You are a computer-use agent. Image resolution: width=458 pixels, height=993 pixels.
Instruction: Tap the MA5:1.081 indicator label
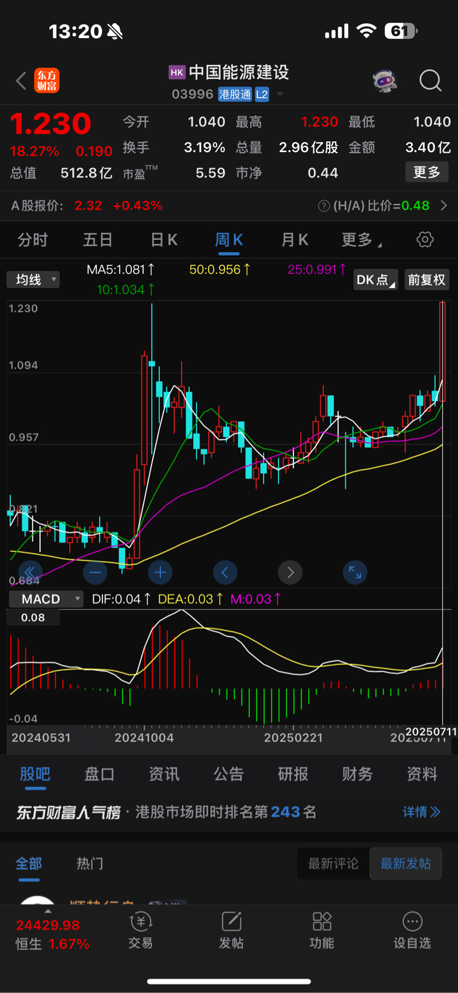pyautogui.click(x=120, y=270)
